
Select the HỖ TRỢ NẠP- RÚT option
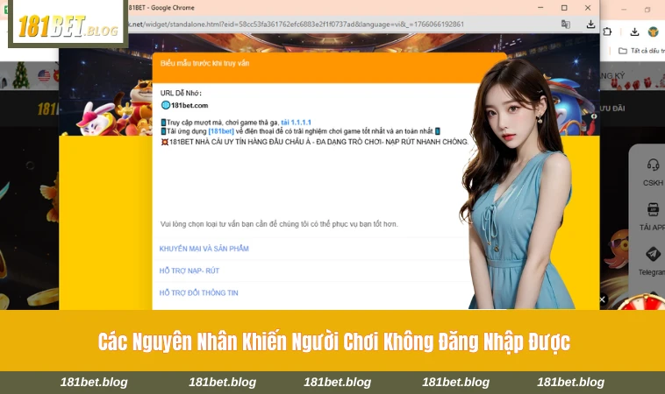[189, 271]
